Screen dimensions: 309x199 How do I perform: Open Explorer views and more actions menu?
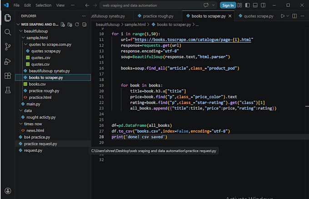coord(84,16)
